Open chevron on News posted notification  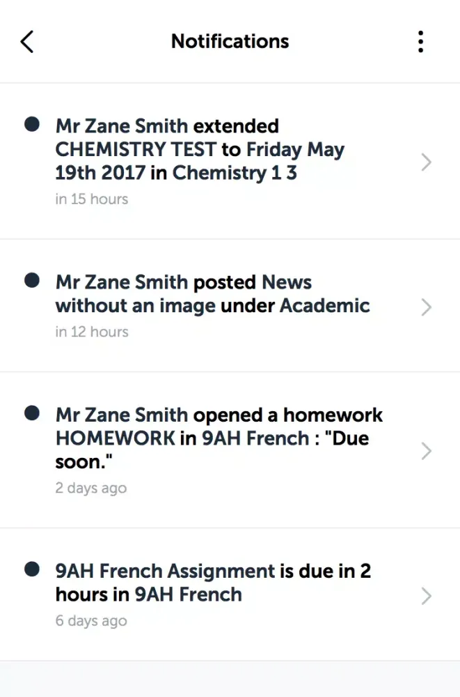click(x=427, y=307)
